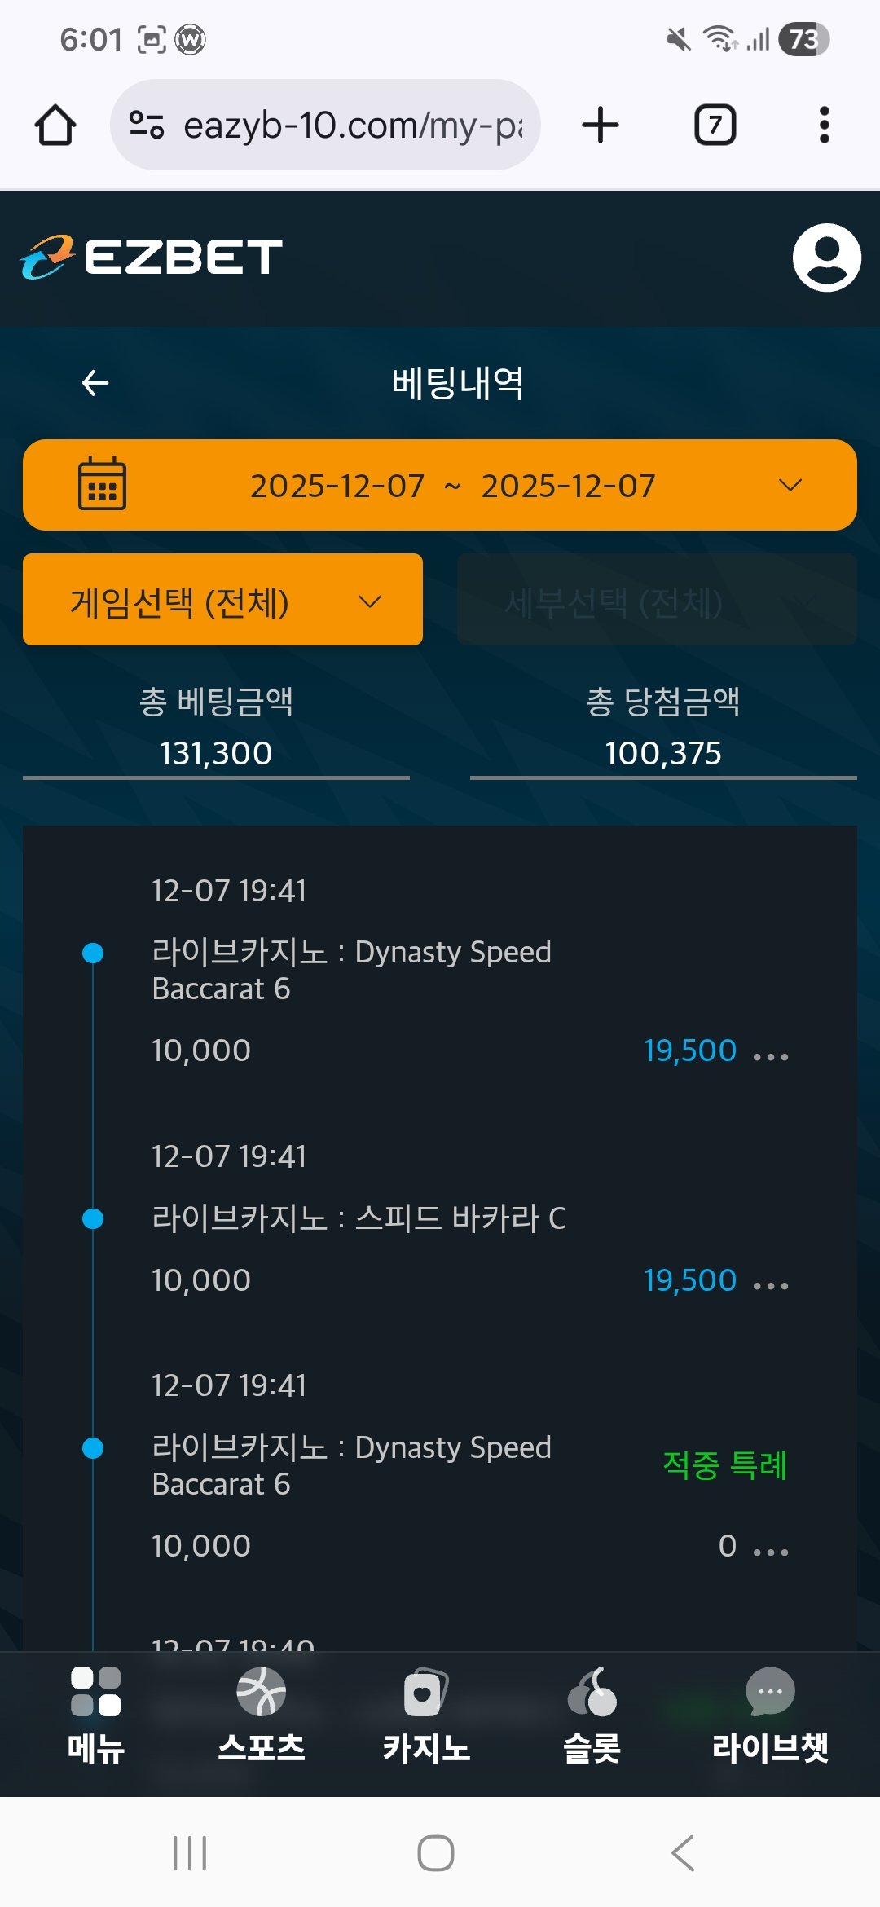The width and height of the screenshot is (880, 1907).
Task: Expand the 게임선택 (전체) dropdown
Action: (x=222, y=601)
